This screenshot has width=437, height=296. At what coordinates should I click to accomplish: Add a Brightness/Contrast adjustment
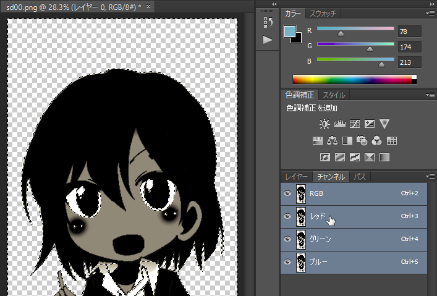click(x=325, y=124)
